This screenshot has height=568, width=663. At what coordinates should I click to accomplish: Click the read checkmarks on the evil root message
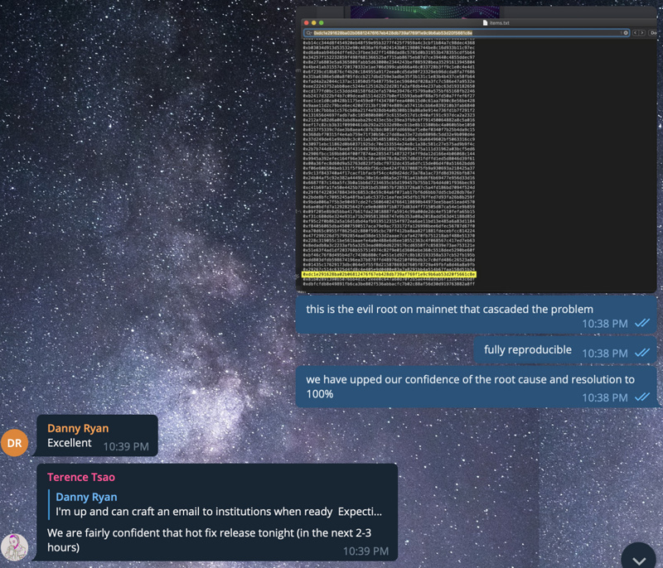pos(641,324)
